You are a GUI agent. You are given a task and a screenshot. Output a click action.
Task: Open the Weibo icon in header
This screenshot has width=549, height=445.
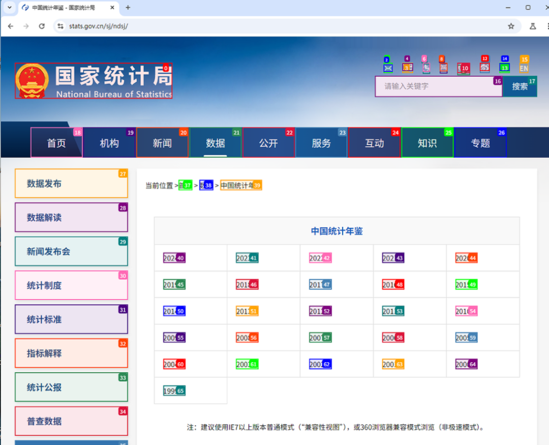[x=484, y=68]
